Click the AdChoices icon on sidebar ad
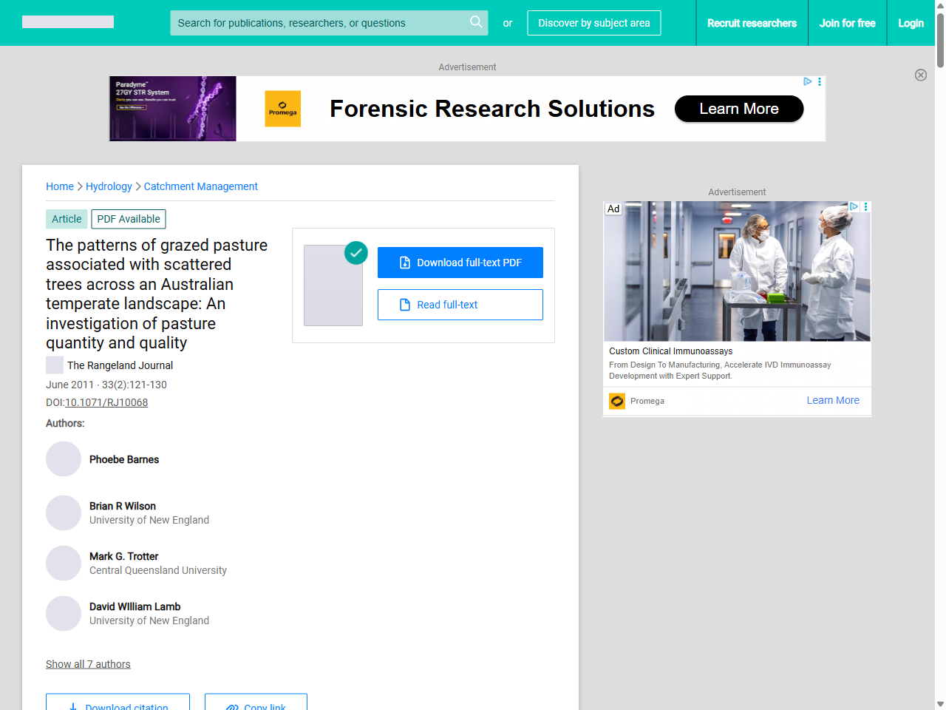This screenshot has height=710, width=946. 854,206
